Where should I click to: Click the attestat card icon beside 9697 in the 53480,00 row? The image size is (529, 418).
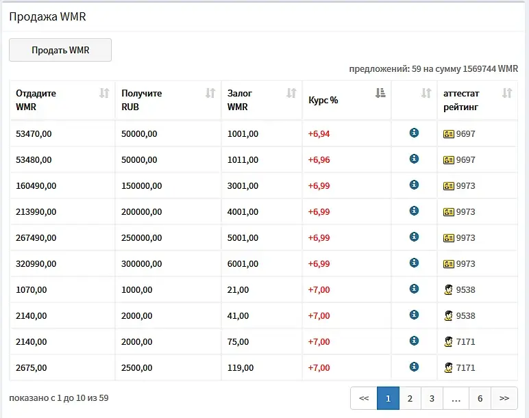[449, 160]
